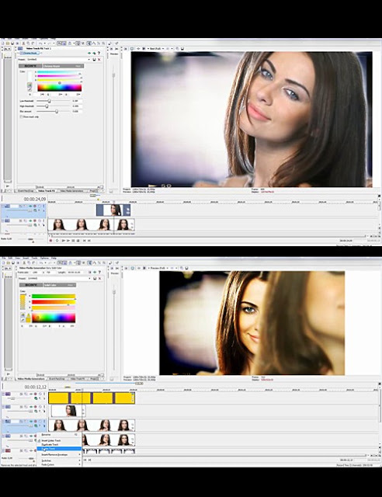The image size is (382, 497).
Task: Open Insert menu in lower window
Action: coord(26,258)
